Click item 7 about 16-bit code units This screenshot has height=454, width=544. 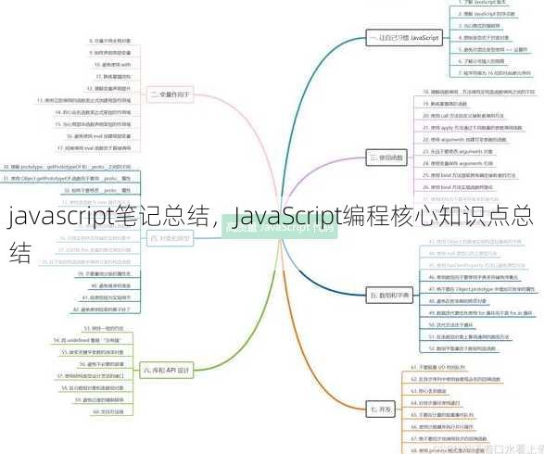pos(494,73)
